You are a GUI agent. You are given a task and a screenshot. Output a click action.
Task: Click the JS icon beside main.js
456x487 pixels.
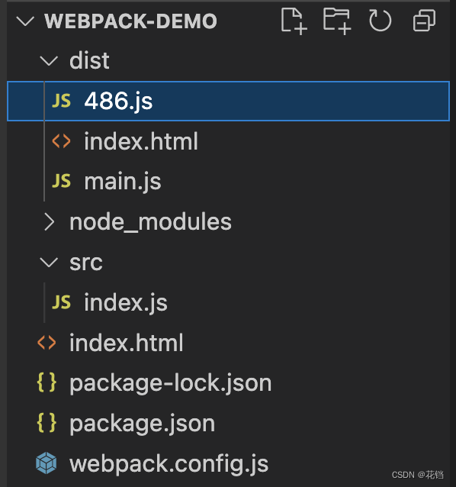[62, 181]
